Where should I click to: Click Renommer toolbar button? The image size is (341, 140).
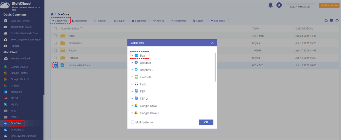[x=179, y=21]
